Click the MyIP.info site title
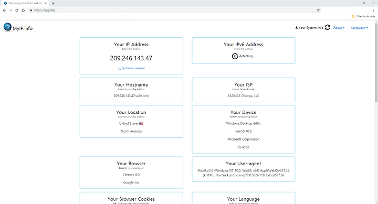 (x=23, y=28)
